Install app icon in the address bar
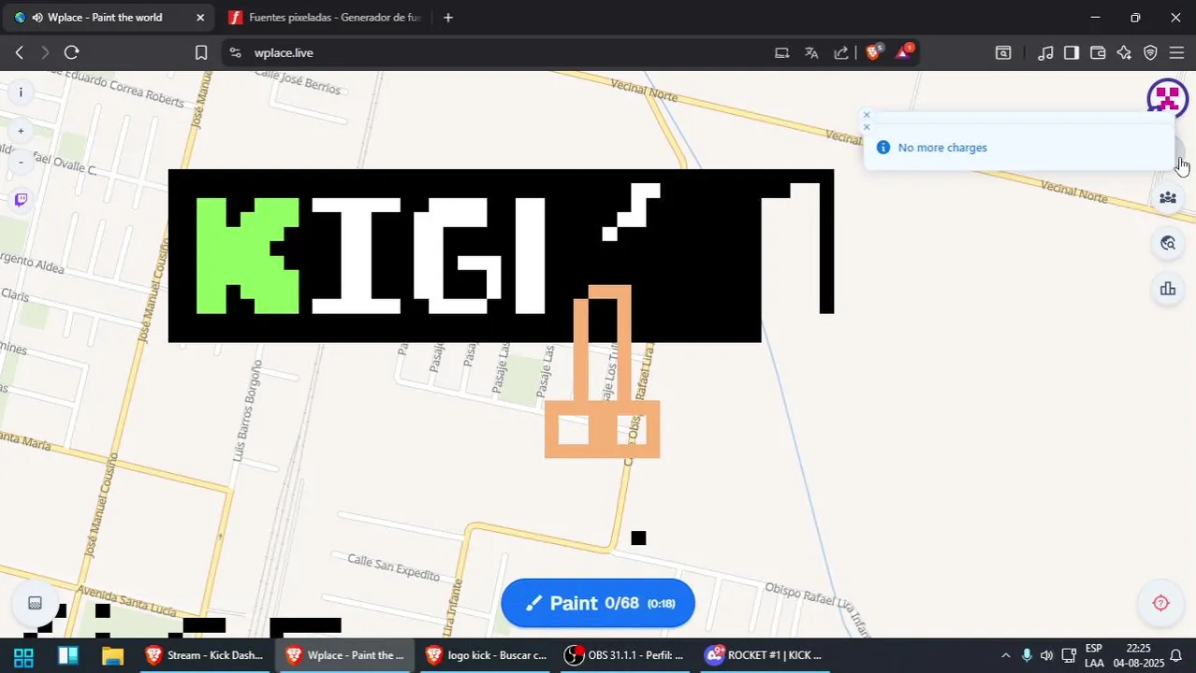This screenshot has width=1196, height=673. pos(781,52)
